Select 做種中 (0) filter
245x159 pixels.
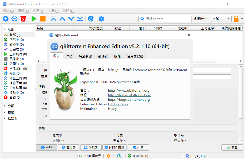(x=19, y=44)
